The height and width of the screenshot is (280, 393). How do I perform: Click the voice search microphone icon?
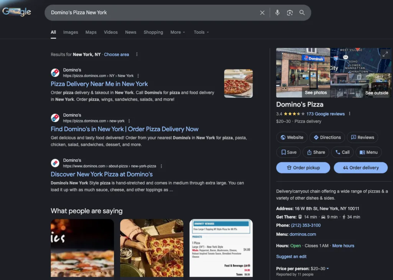coord(277,13)
